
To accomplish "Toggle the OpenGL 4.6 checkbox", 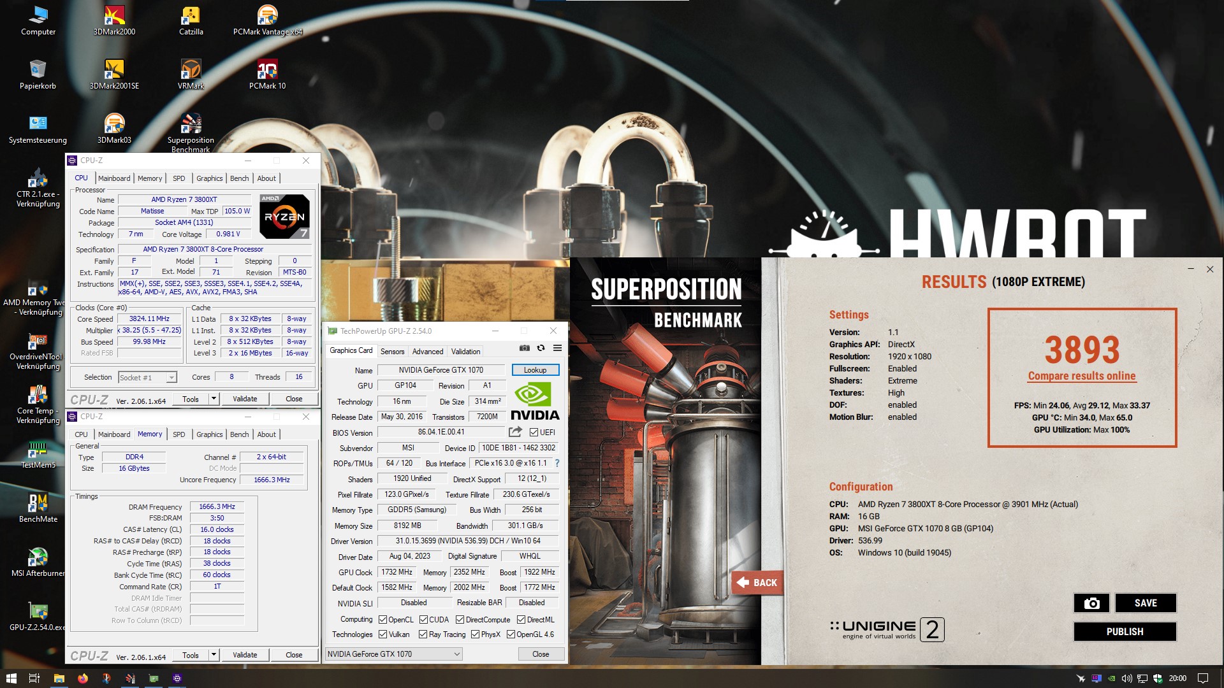I will 511,634.
